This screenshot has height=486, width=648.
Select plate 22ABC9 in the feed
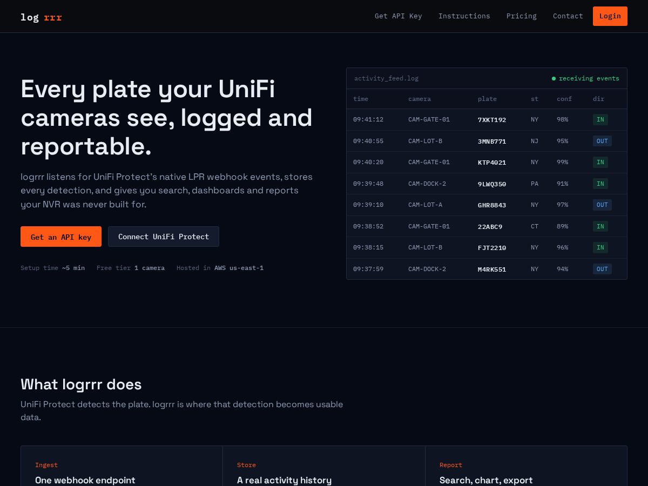[490, 226]
